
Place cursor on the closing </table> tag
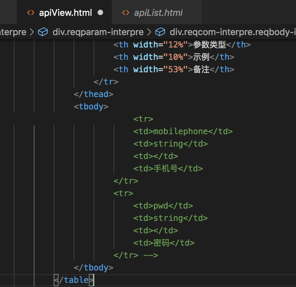74,280
